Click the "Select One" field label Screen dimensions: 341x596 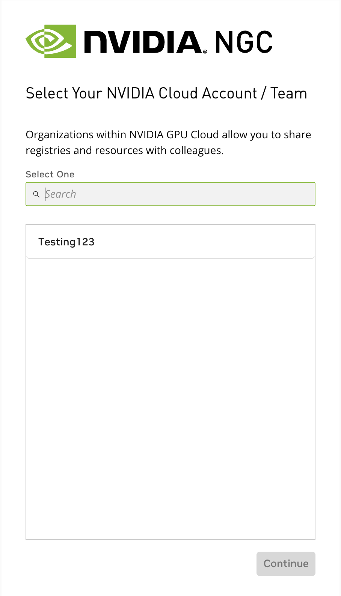pos(50,174)
